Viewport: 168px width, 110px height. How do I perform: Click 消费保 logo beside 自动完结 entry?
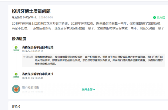point(16,49)
